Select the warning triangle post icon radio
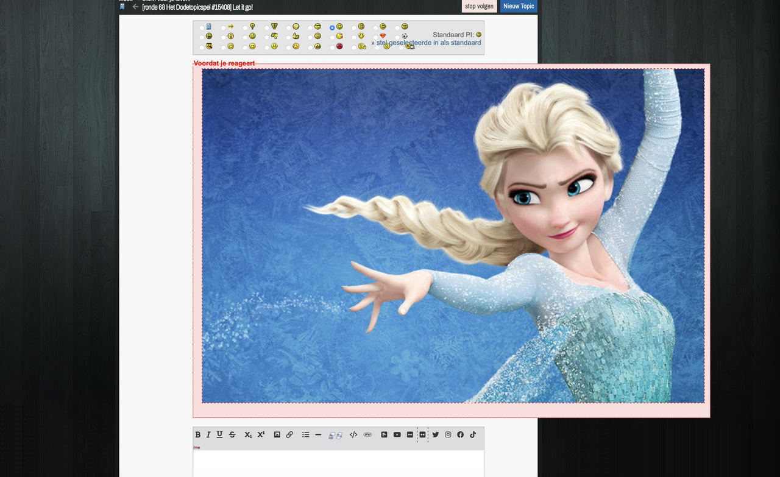The height and width of the screenshot is (477, 780). click(267, 27)
